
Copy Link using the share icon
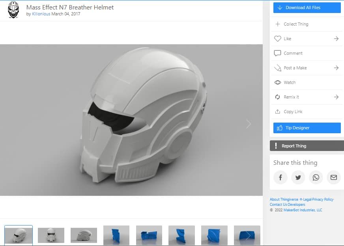pyautogui.click(x=277, y=112)
